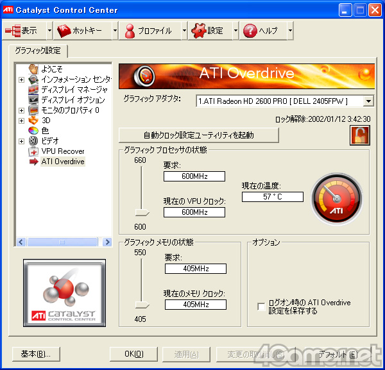Click the 660 maximum GPU clock label
Screen dimensions: 385x370
pyautogui.click(x=140, y=160)
